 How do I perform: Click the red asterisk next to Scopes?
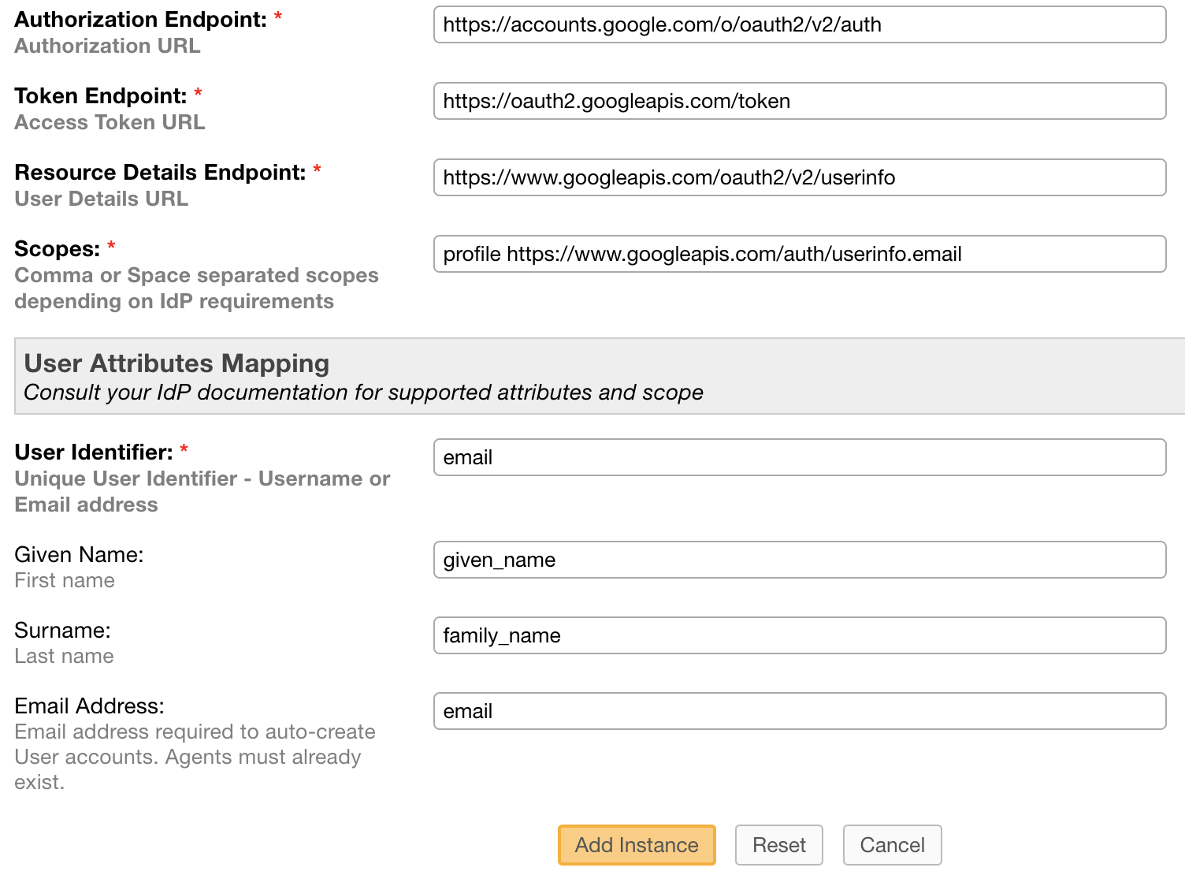click(x=110, y=246)
